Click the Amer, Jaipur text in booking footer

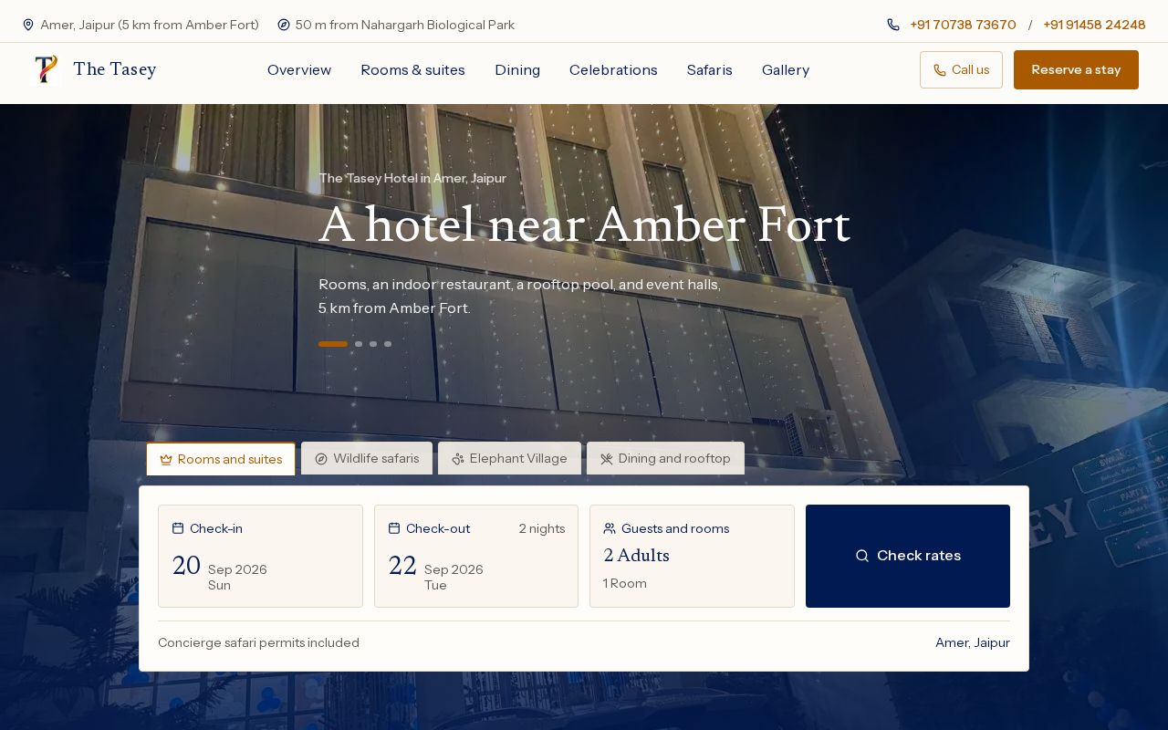tap(973, 642)
